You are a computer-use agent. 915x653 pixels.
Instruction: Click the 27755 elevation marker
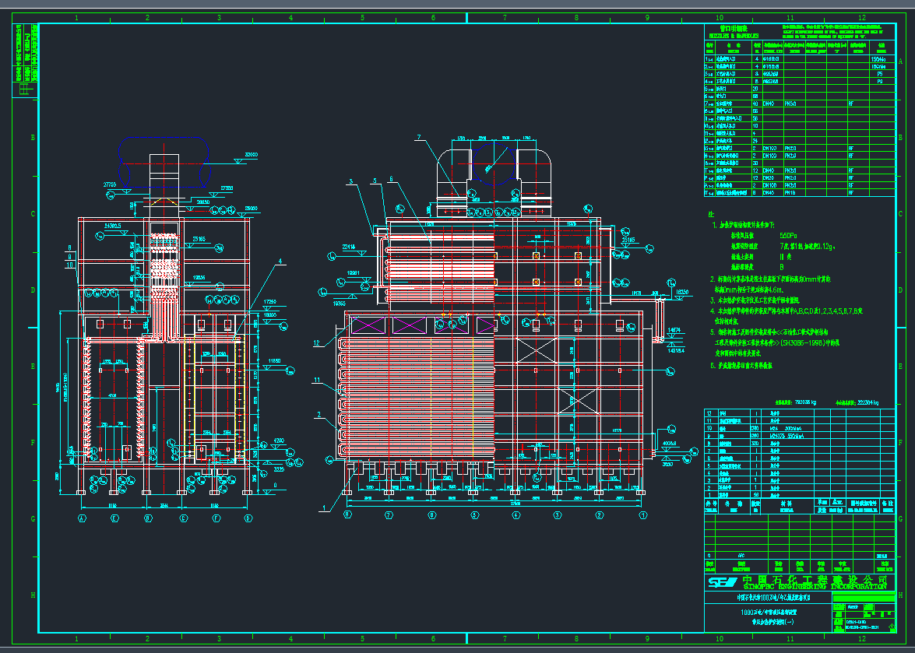[110, 184]
